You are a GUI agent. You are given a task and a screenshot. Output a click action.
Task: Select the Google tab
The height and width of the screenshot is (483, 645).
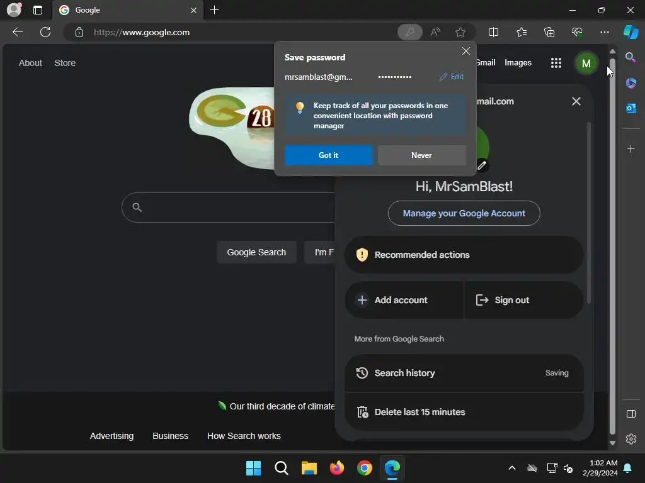tap(127, 10)
